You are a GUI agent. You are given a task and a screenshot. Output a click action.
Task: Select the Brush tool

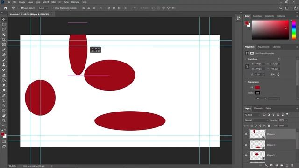point(4,60)
